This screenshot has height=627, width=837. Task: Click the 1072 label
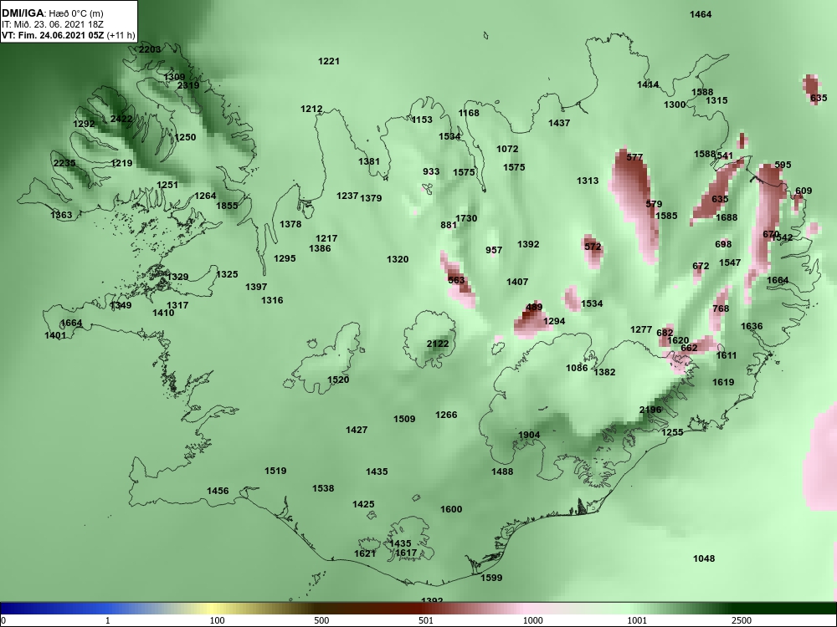click(x=507, y=150)
